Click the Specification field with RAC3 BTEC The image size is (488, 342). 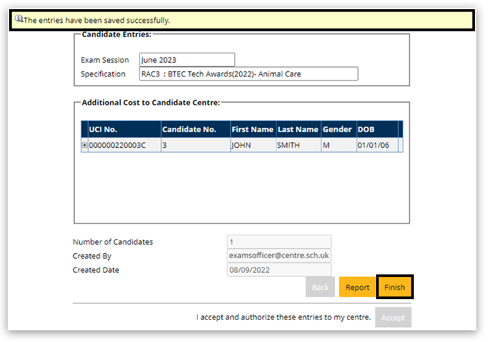tap(248, 74)
